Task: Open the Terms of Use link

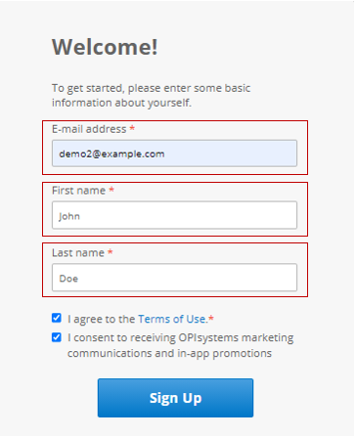Action: 172,319
